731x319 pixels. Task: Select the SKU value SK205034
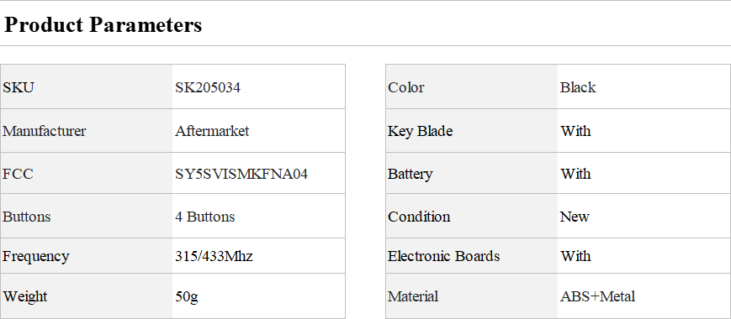click(208, 87)
